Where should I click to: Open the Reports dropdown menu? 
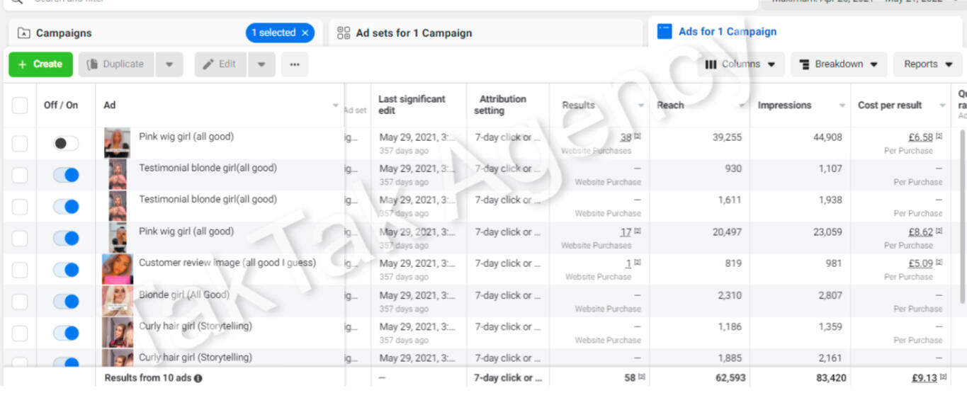click(927, 64)
